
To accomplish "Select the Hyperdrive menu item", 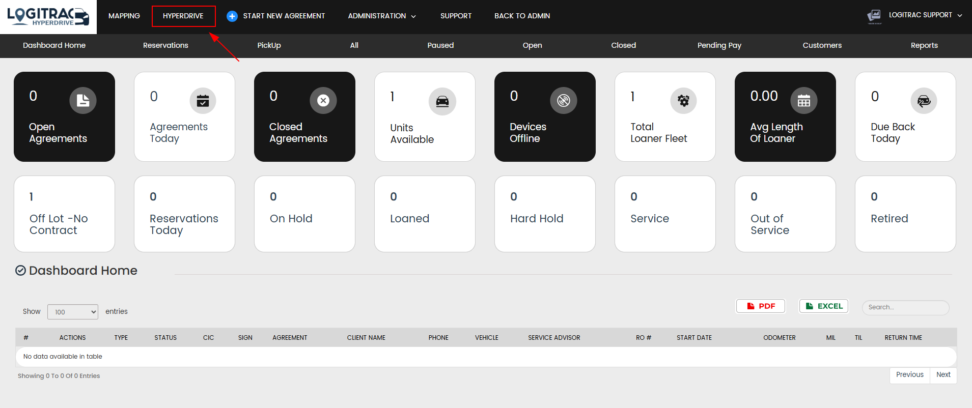I will [183, 16].
